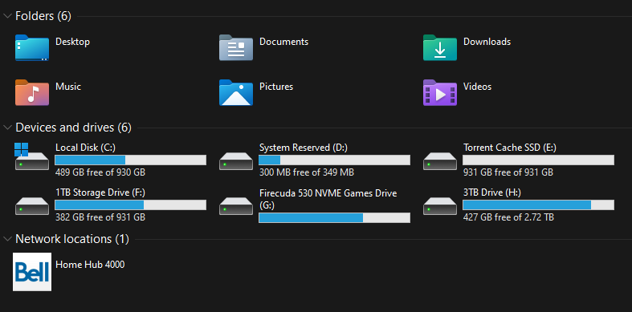Select the Torrent Cache SSD (E:) drive icon

pyautogui.click(x=440, y=161)
